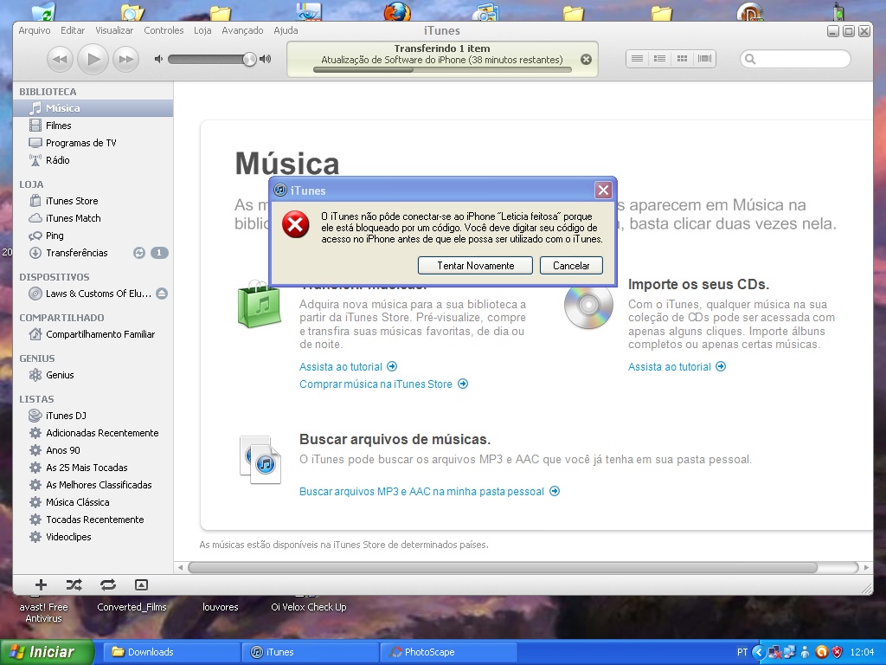This screenshot has width=886, height=665.
Task: Open the Visualizar menu
Action: point(114,30)
